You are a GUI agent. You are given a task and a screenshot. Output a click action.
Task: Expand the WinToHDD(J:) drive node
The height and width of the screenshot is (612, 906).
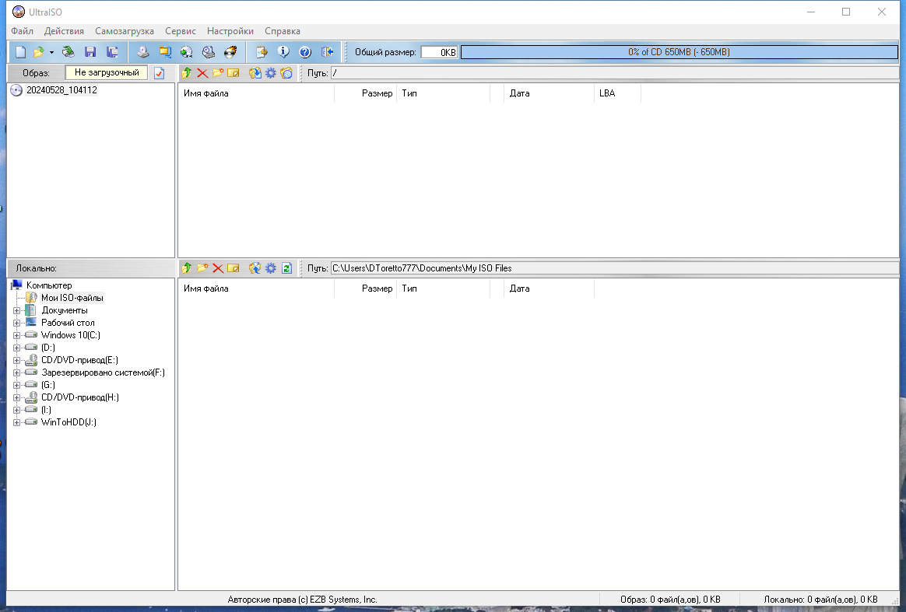[x=16, y=422]
